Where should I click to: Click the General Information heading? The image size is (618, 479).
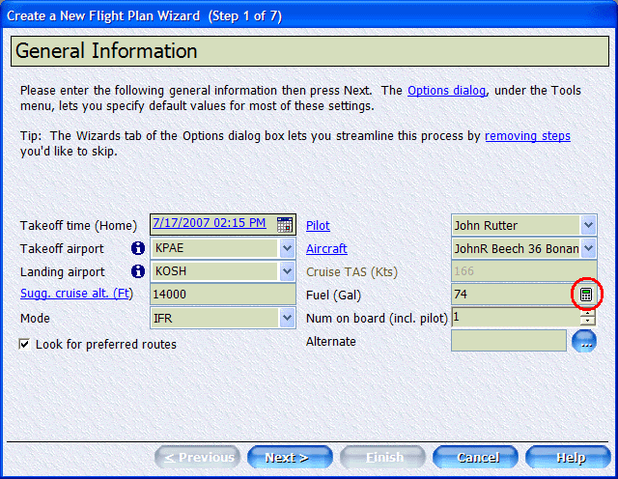coord(106,51)
